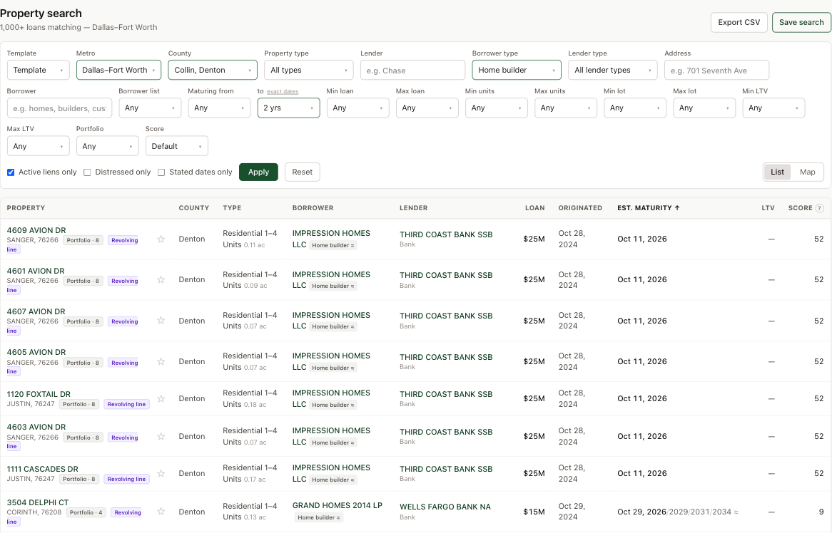This screenshot has height=533, width=832.
Task: Open the 2 yrs maturing-to dropdown
Action: 289,108
